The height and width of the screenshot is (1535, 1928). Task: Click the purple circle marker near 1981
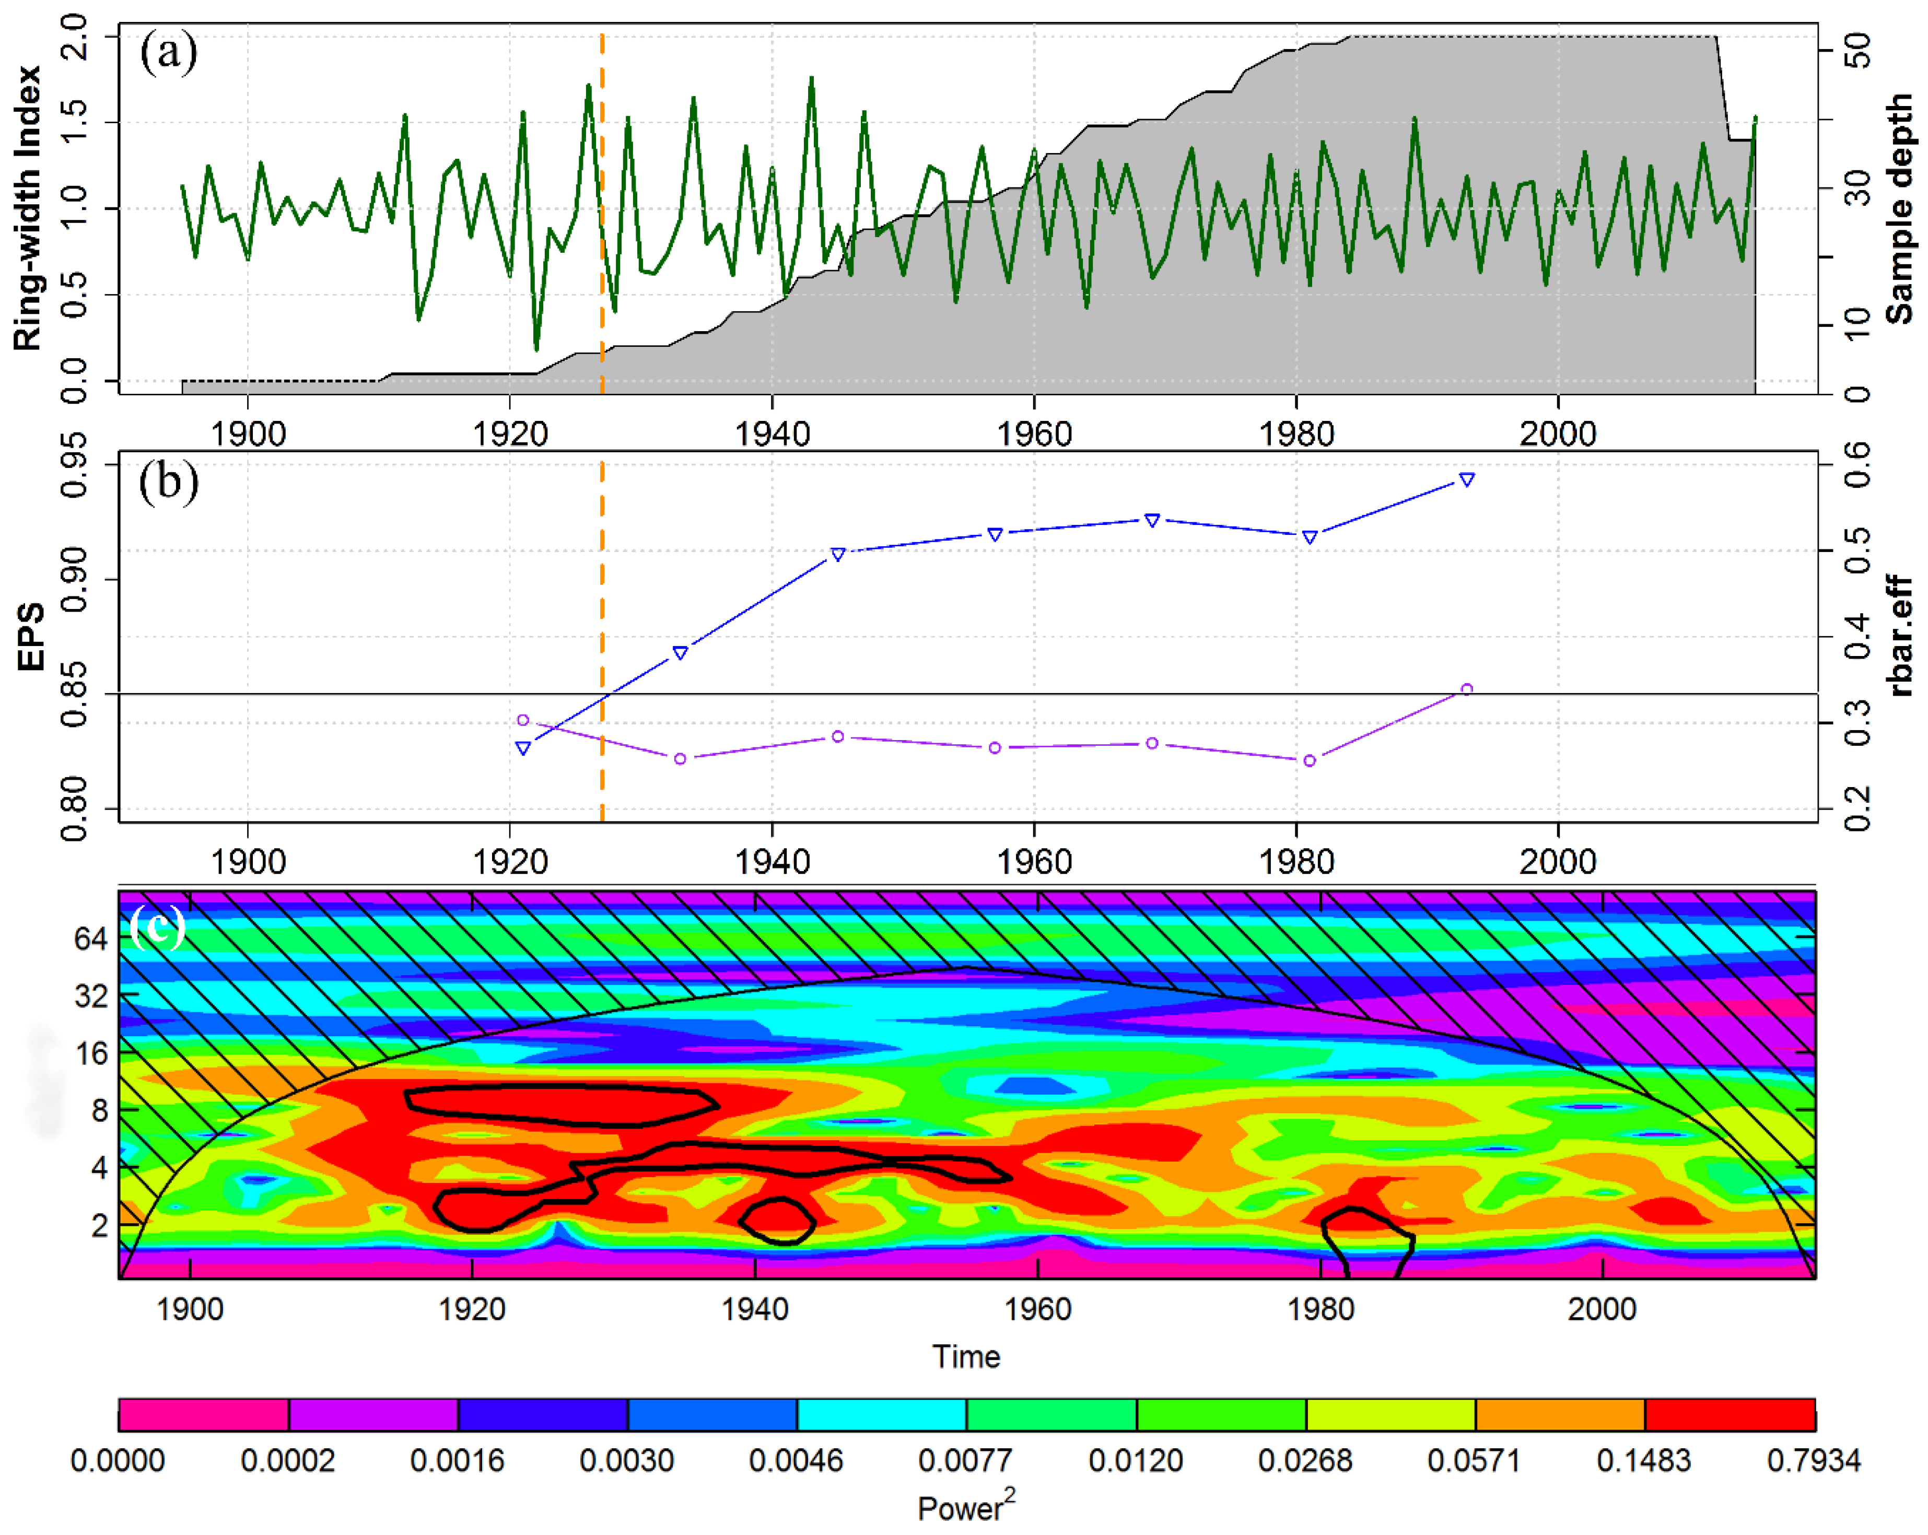click(1309, 761)
